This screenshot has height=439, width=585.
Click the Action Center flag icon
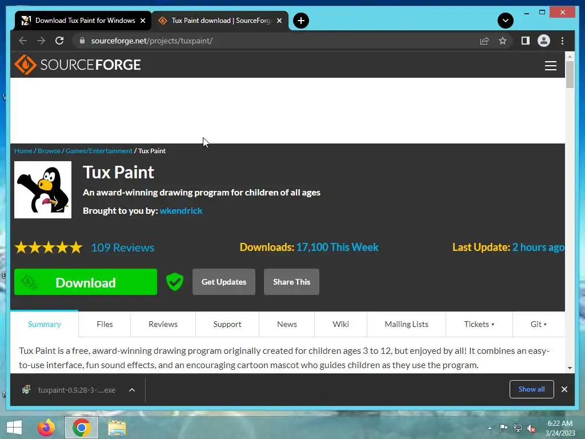(x=503, y=428)
